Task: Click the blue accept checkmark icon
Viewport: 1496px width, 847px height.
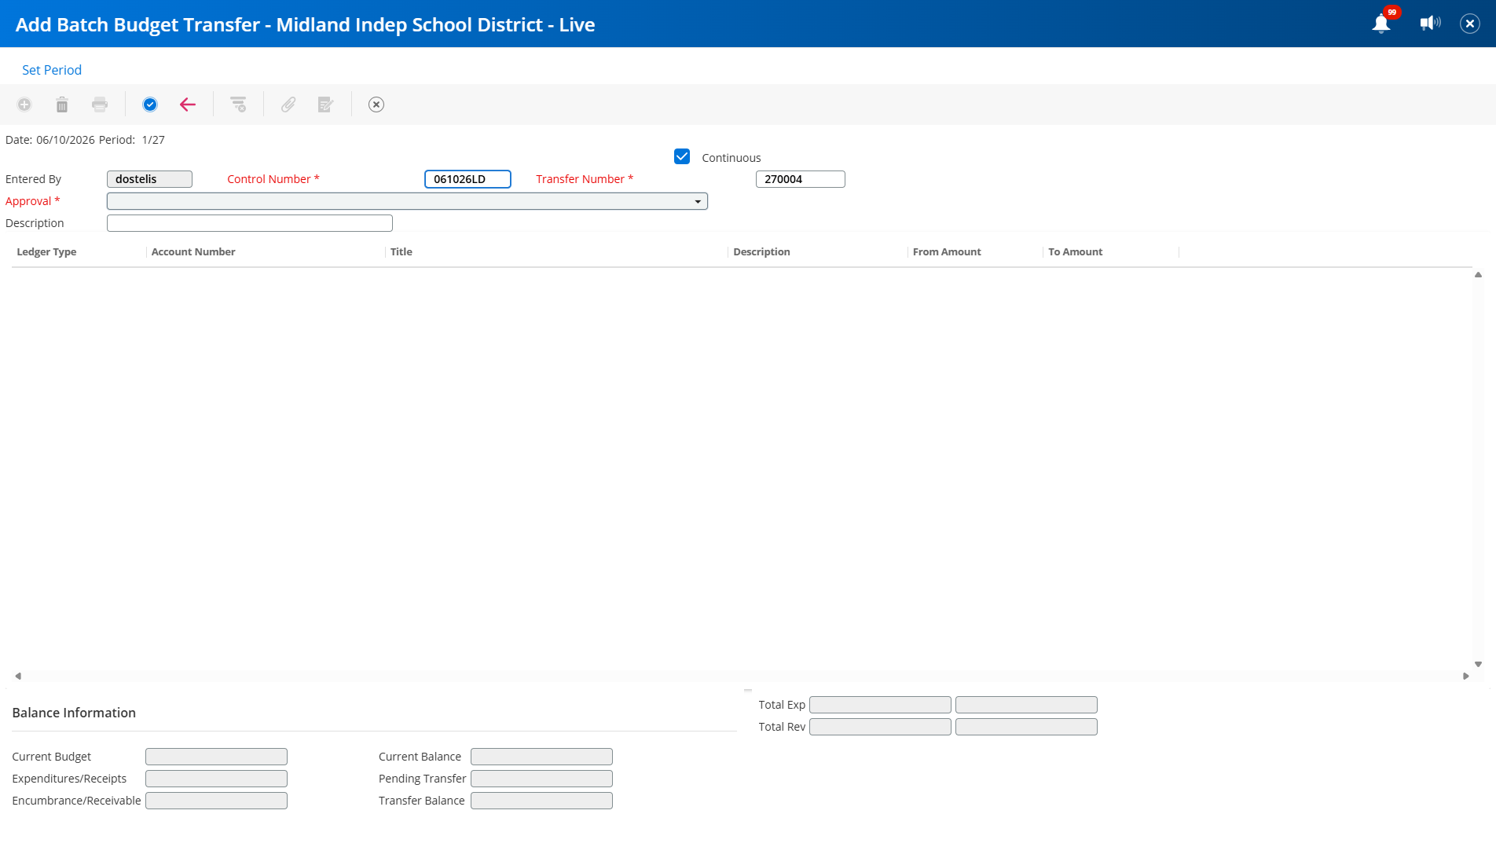Action: (150, 104)
